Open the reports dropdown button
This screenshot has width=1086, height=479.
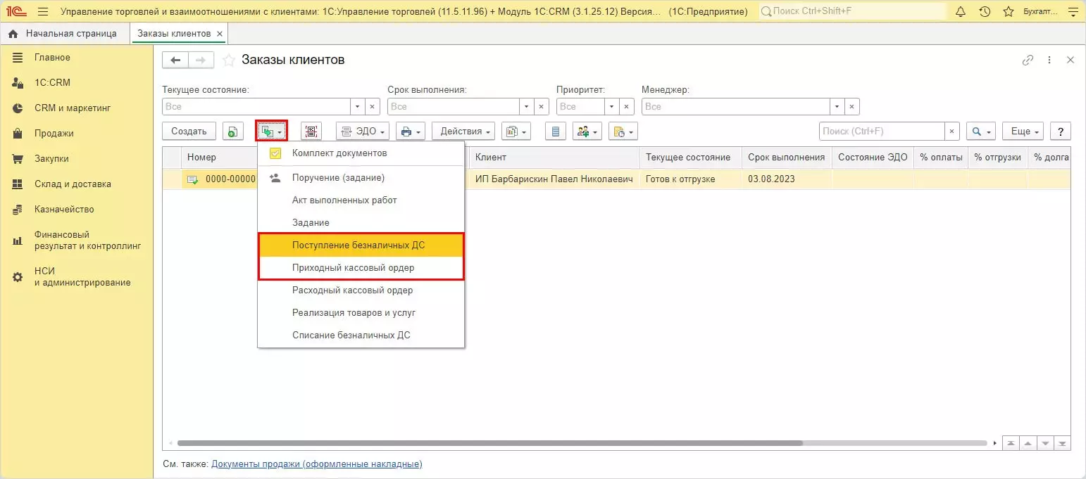point(516,132)
